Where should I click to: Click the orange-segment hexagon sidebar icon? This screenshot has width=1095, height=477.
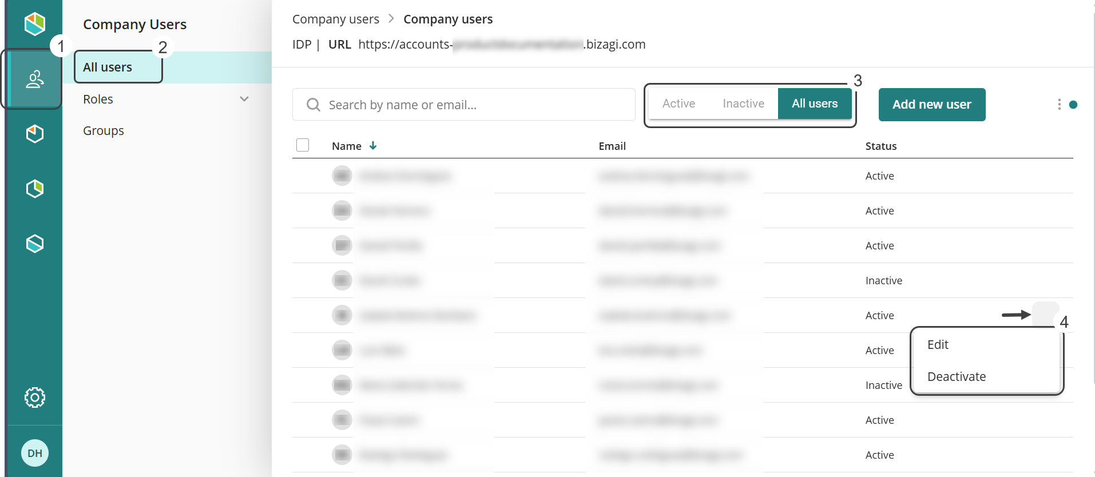pos(35,134)
